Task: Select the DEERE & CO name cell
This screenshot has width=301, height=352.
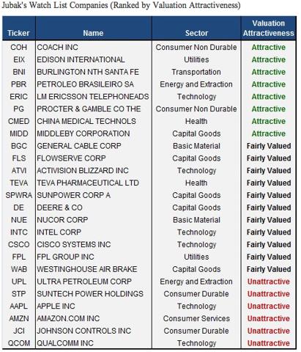Action: coord(59,208)
